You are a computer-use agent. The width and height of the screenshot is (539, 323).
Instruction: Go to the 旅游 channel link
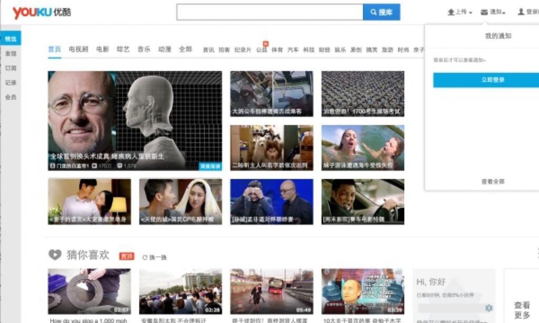pos(387,50)
